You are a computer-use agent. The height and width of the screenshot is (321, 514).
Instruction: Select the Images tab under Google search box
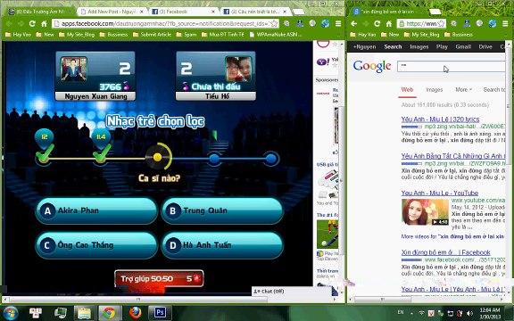point(435,89)
